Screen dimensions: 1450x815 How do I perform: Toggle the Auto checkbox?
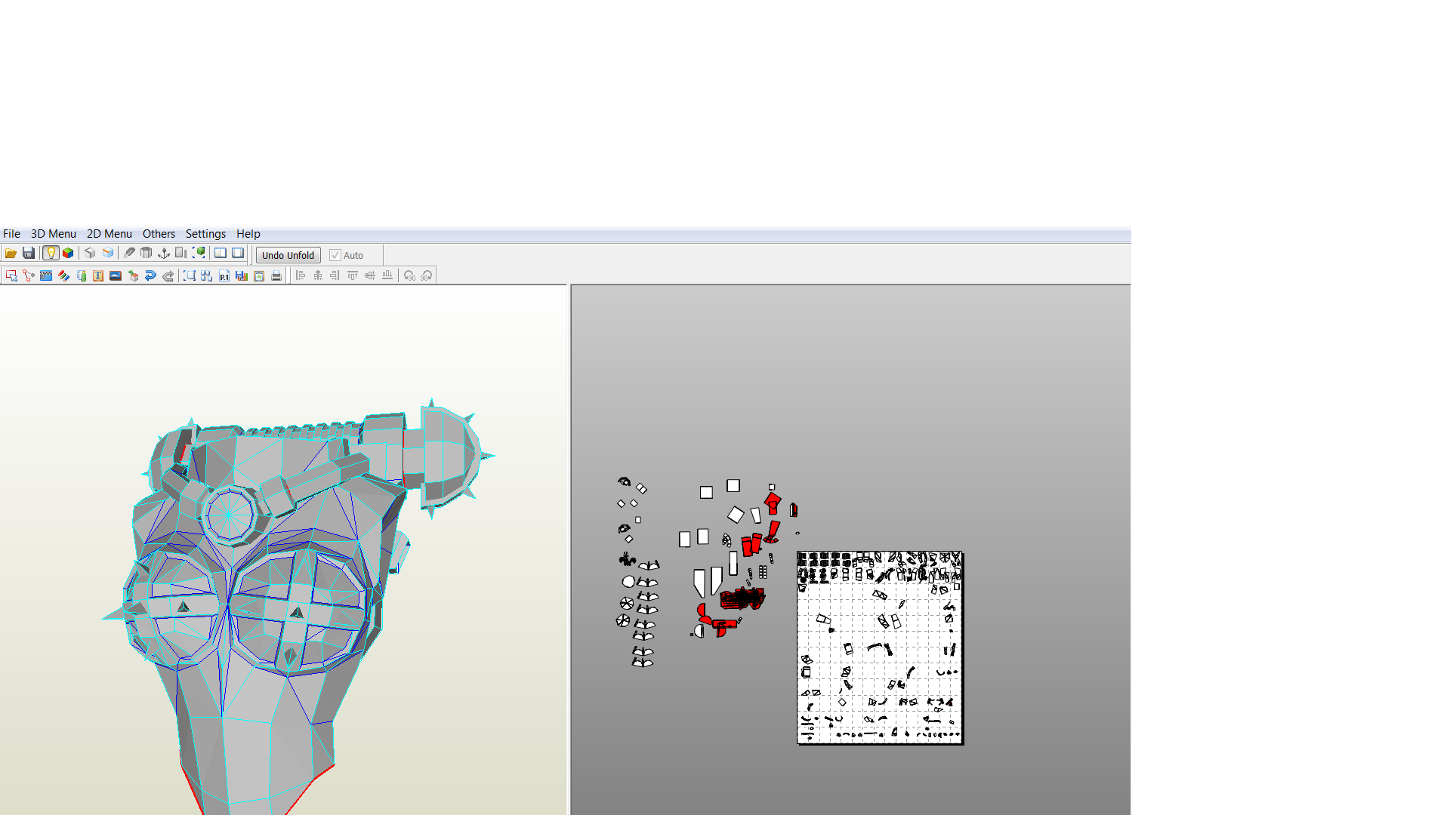click(335, 255)
